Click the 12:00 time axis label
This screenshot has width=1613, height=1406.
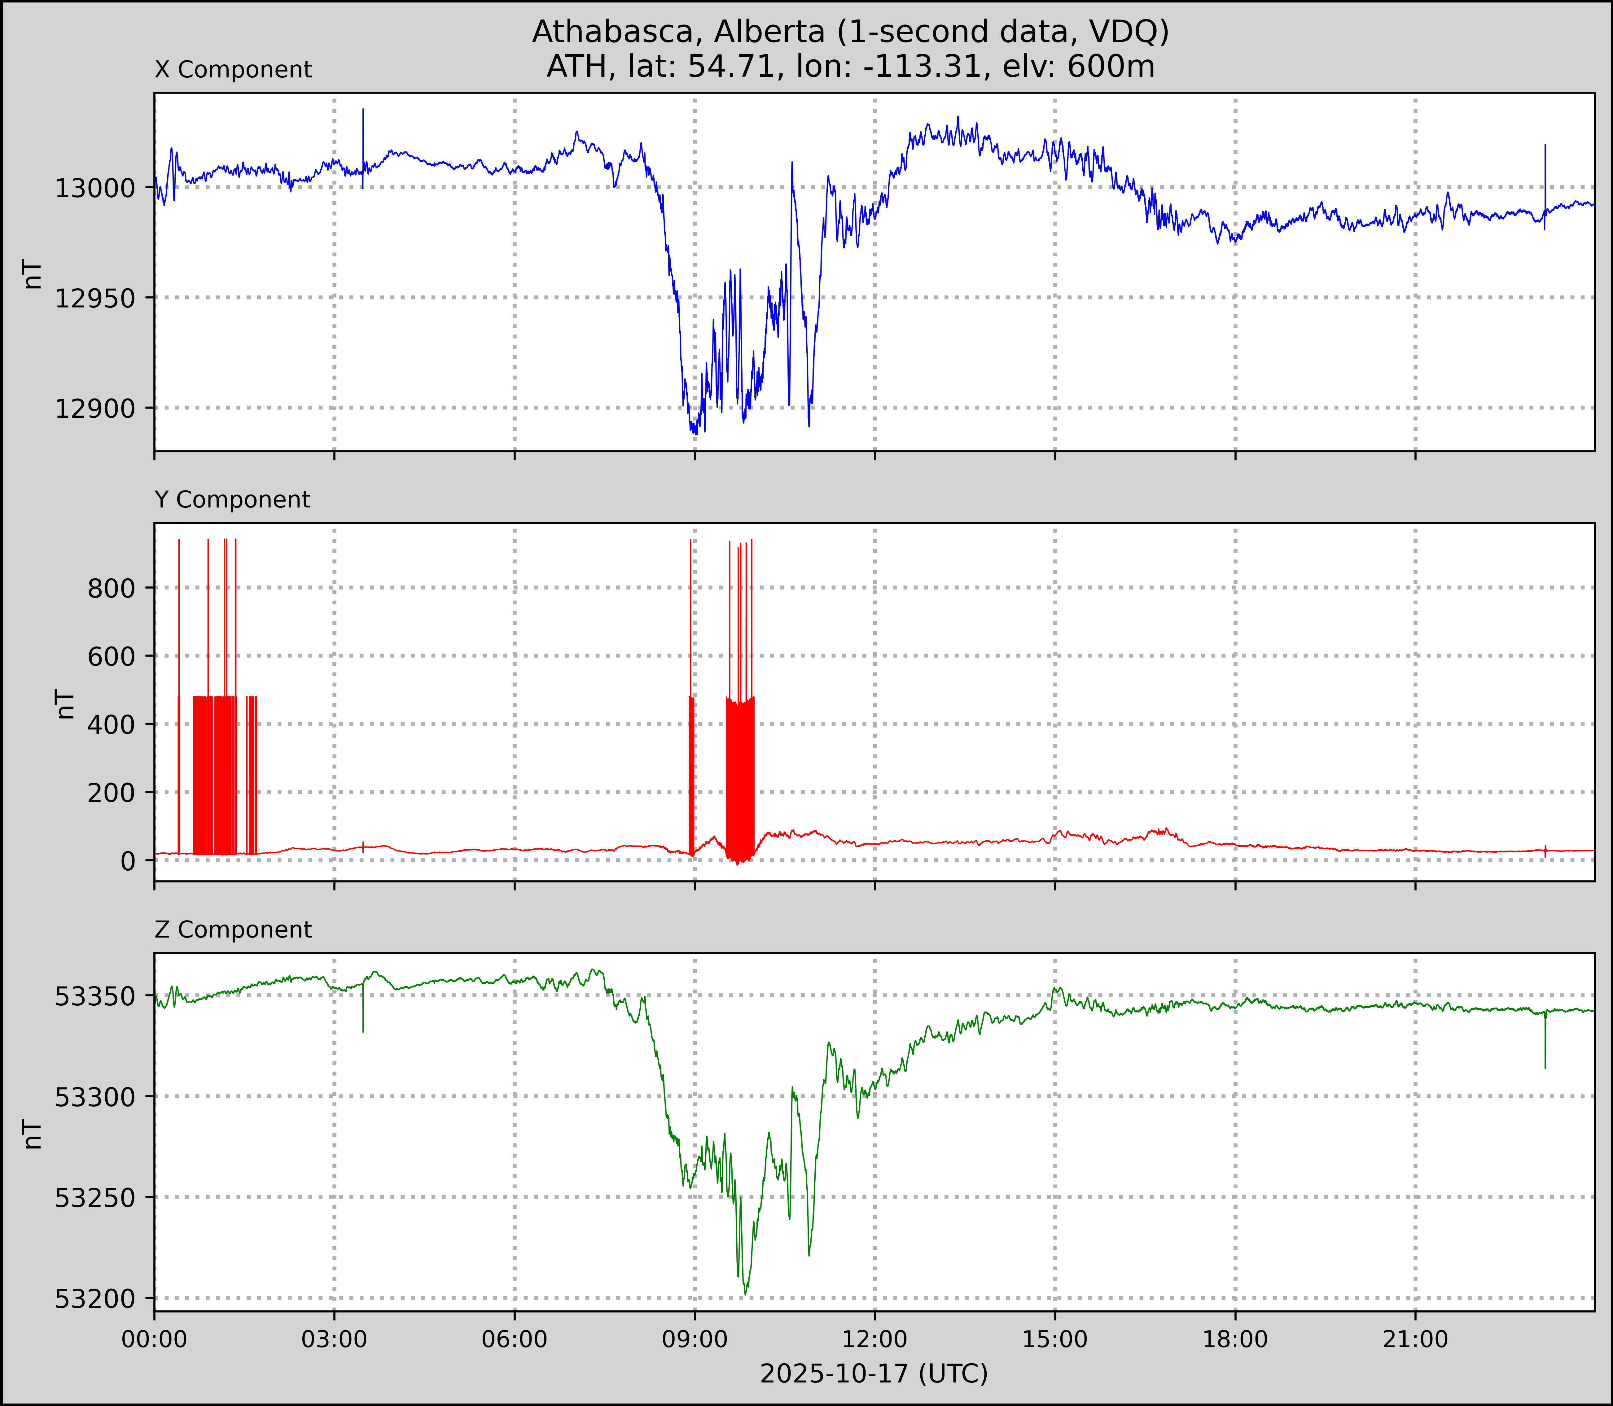[x=874, y=1339]
